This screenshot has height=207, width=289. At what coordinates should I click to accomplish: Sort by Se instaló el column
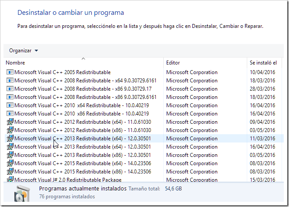[x=263, y=63]
